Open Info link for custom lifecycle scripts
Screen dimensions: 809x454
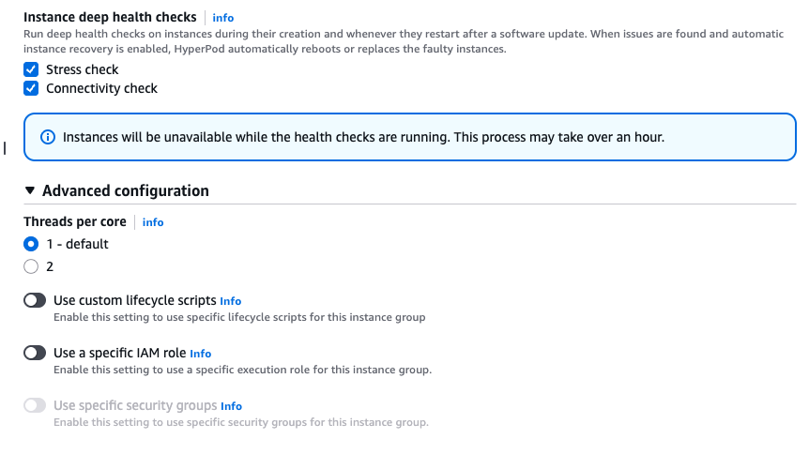click(231, 301)
